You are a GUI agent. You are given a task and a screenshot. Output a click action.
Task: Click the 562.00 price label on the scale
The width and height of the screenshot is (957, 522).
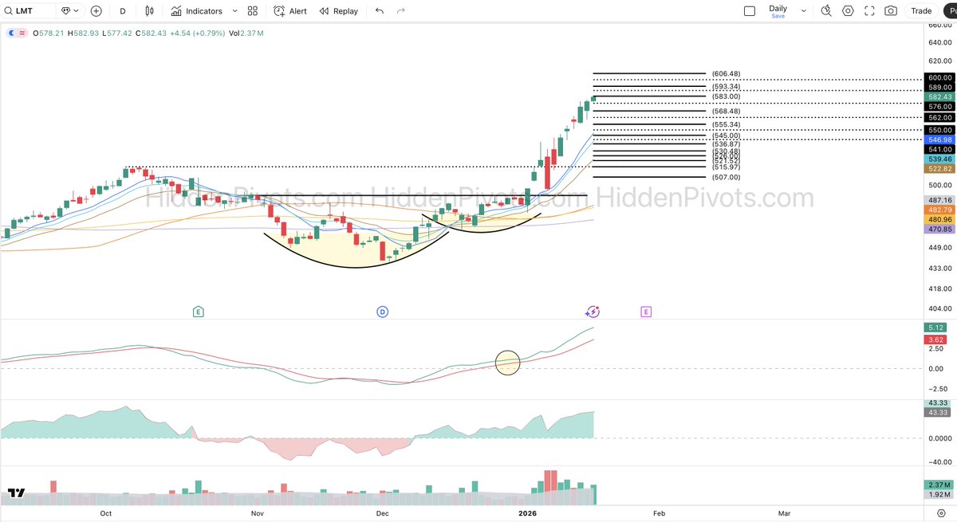coord(941,117)
